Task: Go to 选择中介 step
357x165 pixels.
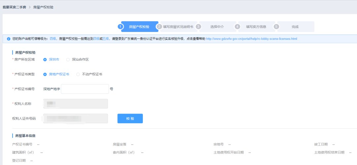Action: 217,27
